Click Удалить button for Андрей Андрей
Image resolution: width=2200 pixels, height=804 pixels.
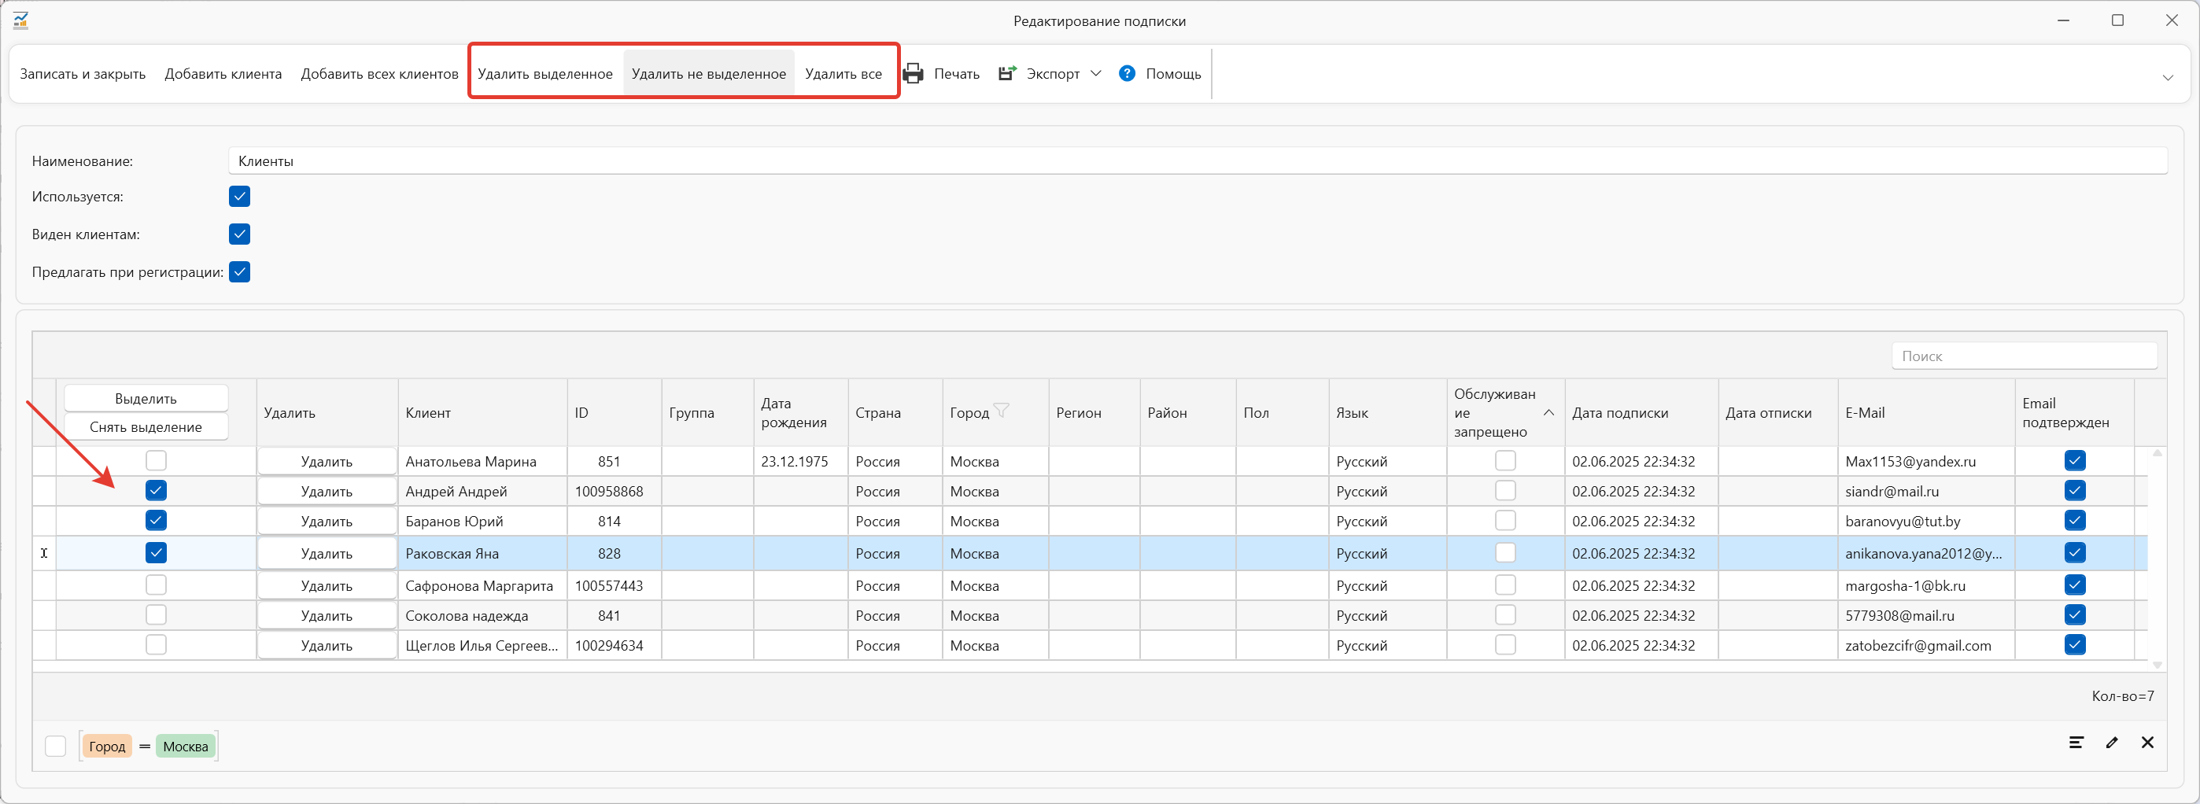click(327, 492)
